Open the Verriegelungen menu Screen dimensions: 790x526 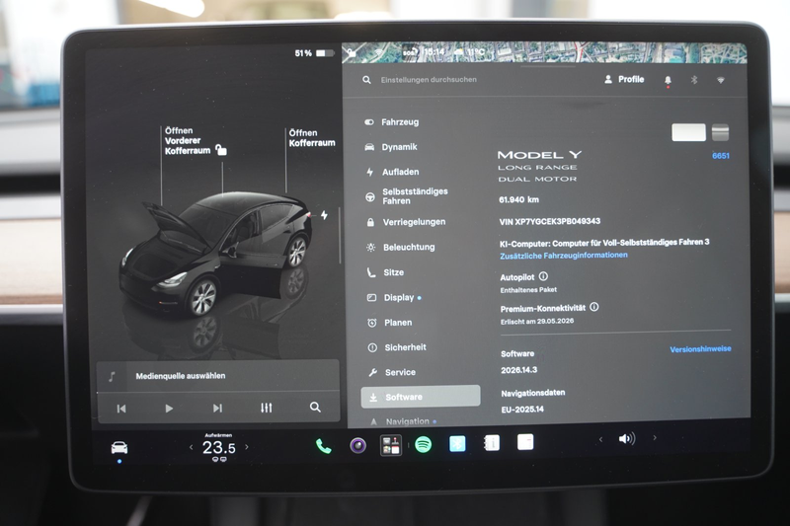(406, 222)
